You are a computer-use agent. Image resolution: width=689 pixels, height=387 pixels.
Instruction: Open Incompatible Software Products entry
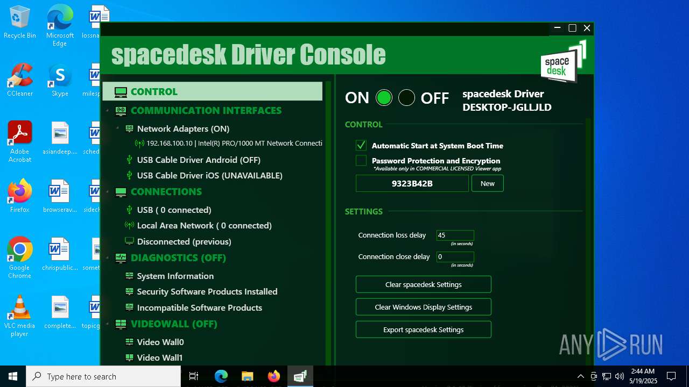coord(199,307)
